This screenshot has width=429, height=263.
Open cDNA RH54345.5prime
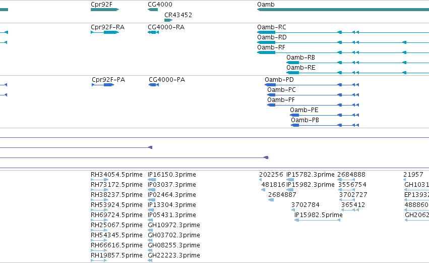pos(99,240)
